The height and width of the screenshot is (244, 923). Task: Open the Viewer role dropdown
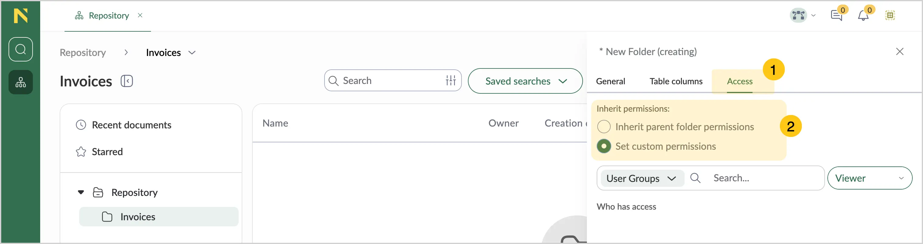pyautogui.click(x=870, y=178)
